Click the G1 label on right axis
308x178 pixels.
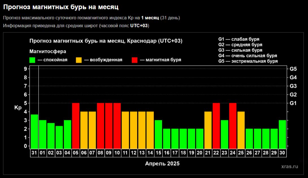(293, 103)
